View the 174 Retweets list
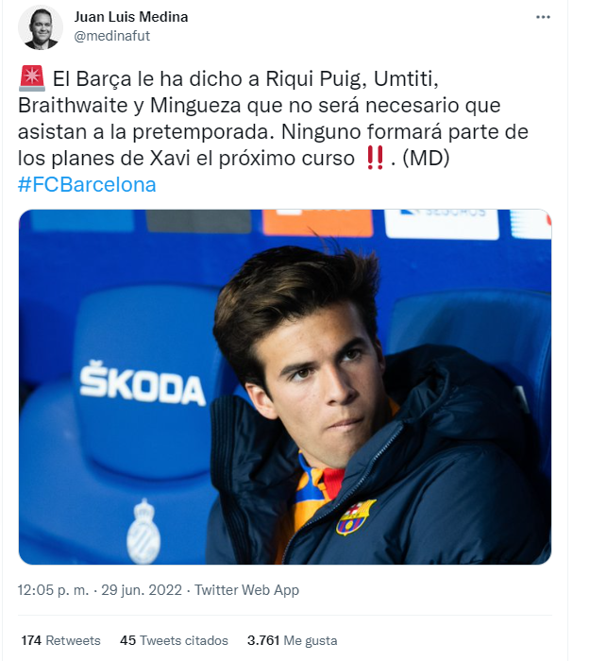The height and width of the screenshot is (661, 590). point(60,640)
